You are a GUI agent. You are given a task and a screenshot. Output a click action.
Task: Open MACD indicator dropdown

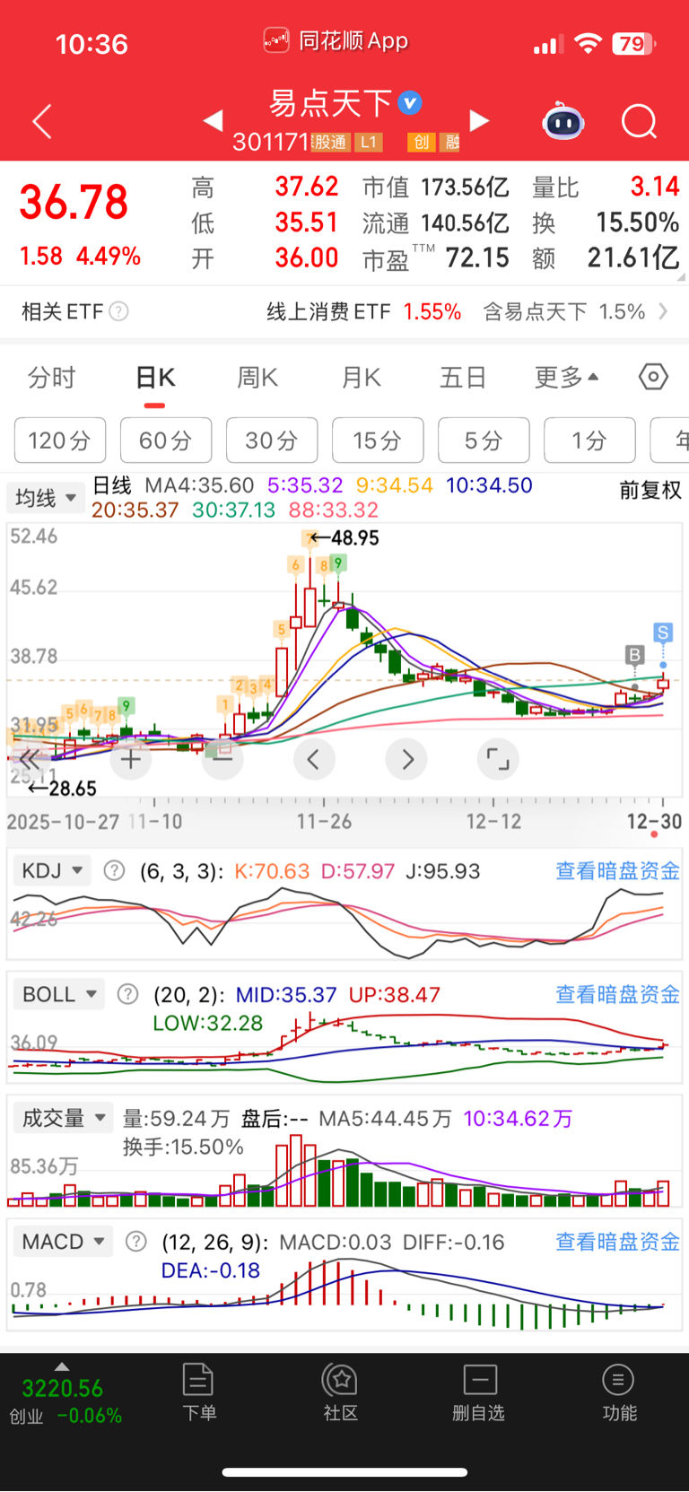63,1242
